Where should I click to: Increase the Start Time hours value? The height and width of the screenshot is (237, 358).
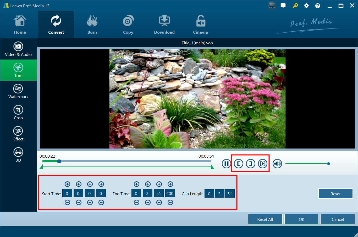click(x=67, y=184)
